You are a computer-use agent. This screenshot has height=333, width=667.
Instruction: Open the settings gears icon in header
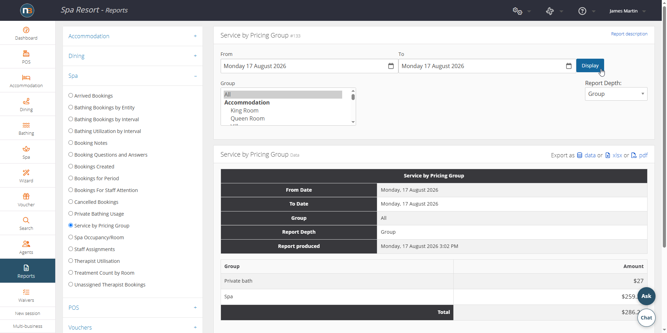(517, 11)
